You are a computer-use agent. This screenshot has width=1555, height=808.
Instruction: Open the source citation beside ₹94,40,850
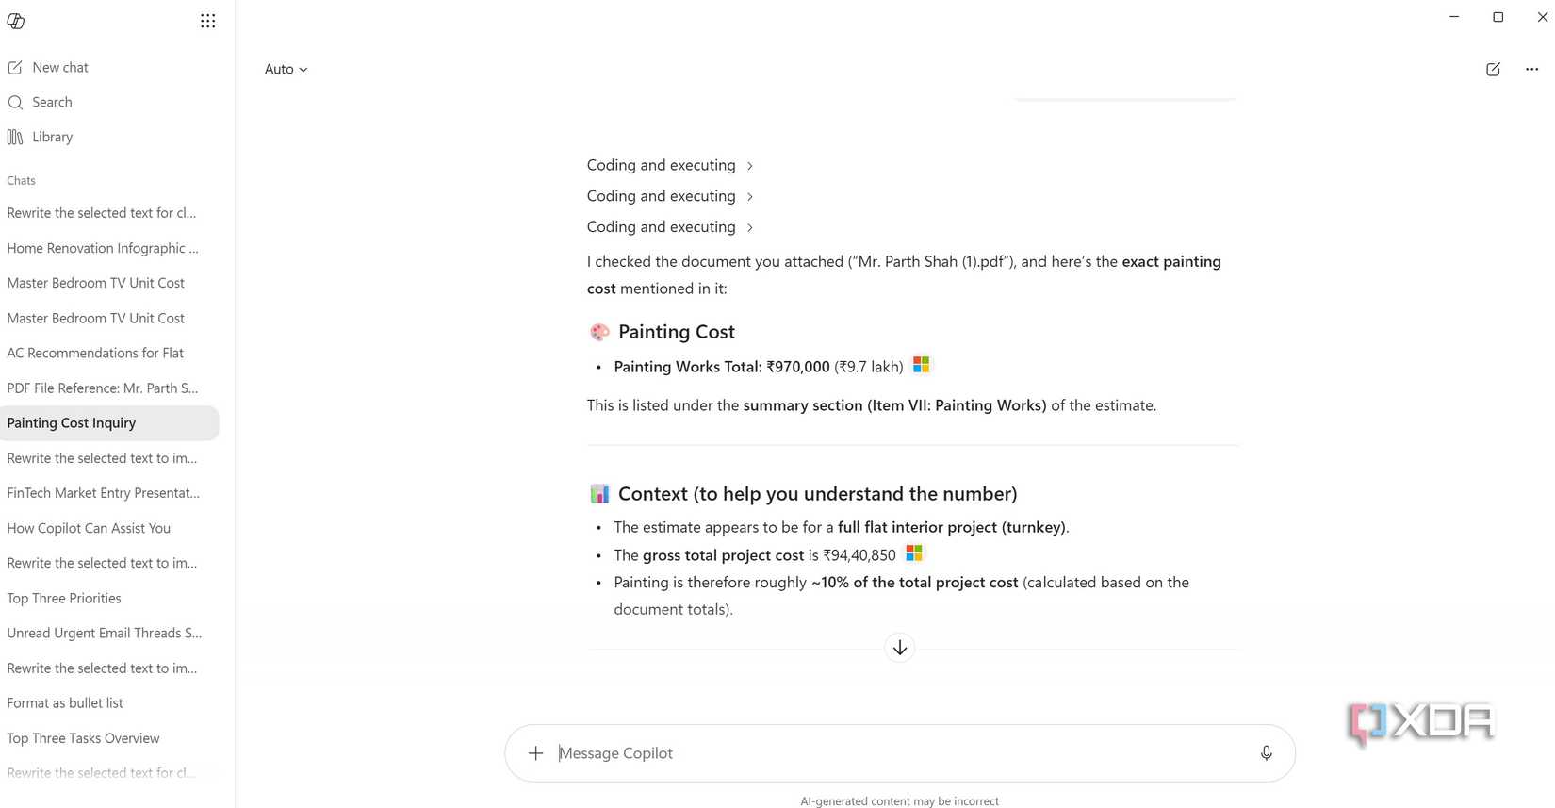pos(913,553)
